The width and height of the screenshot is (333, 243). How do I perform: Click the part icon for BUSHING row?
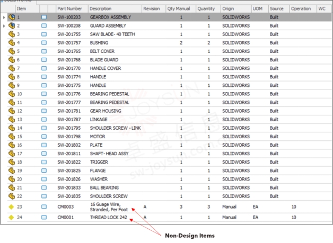click(x=12, y=43)
